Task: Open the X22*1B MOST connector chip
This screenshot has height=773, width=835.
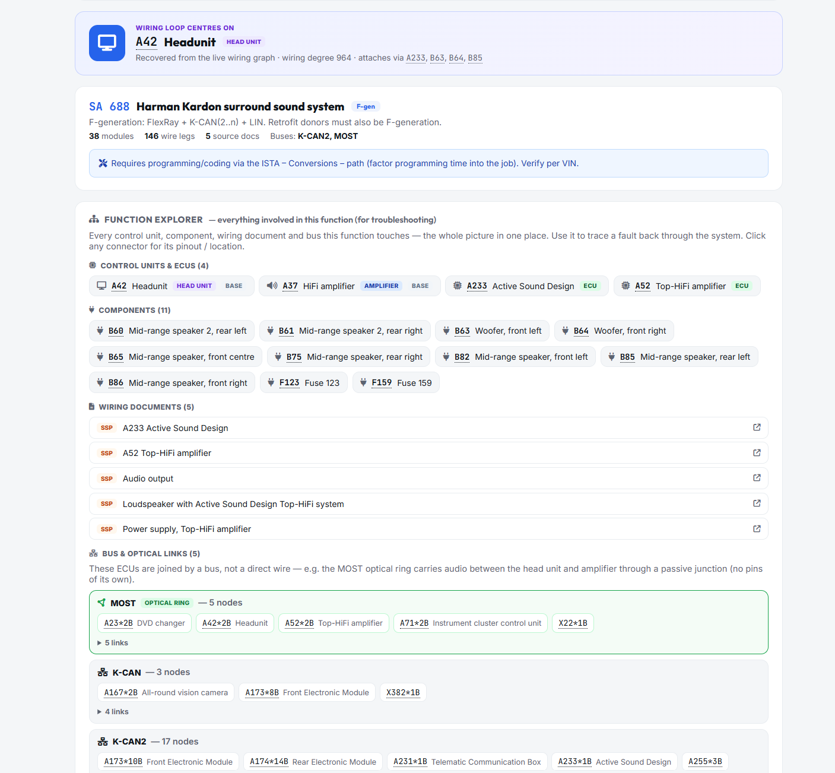Action: [573, 623]
